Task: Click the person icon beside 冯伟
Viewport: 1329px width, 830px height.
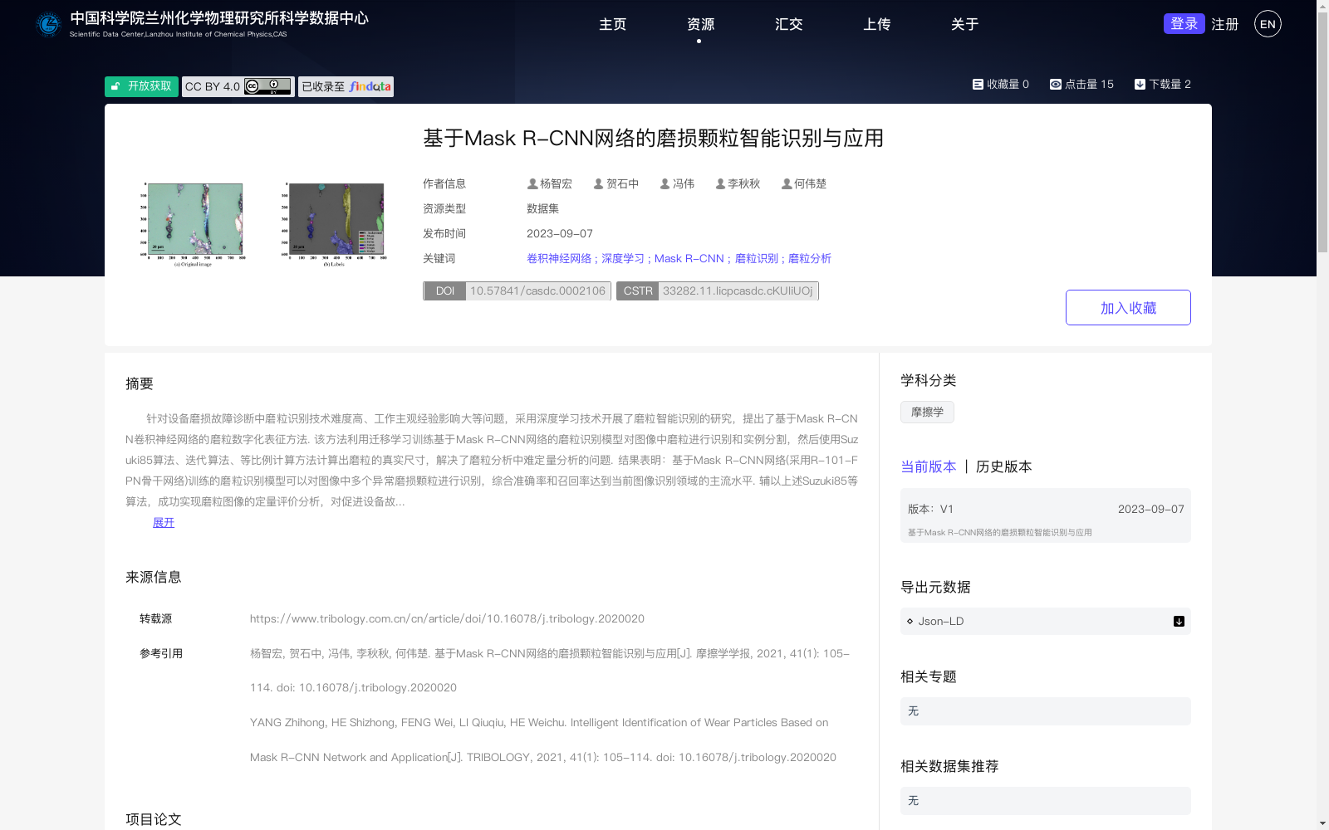Action: tap(664, 184)
